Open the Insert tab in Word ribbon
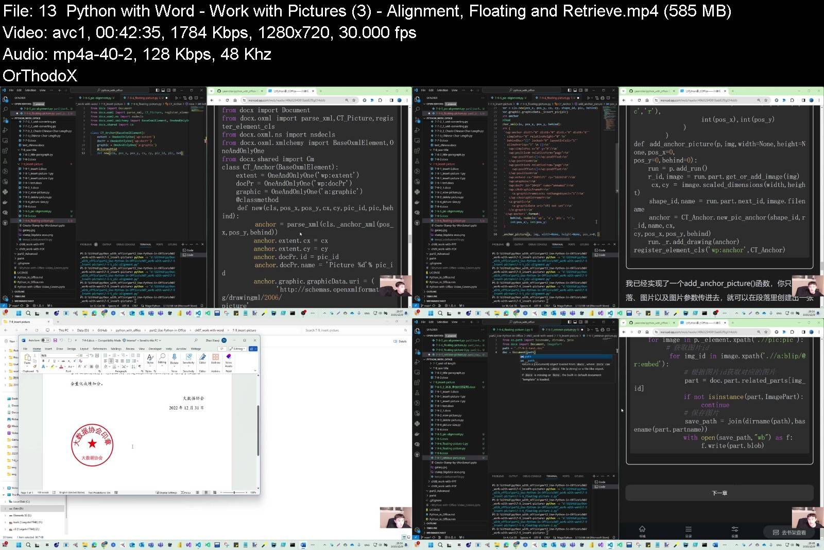824x550 pixels. pos(48,349)
